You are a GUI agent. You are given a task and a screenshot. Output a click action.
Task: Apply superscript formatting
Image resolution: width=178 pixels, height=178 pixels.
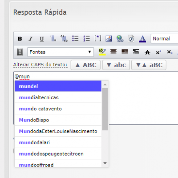[x=158, y=52]
